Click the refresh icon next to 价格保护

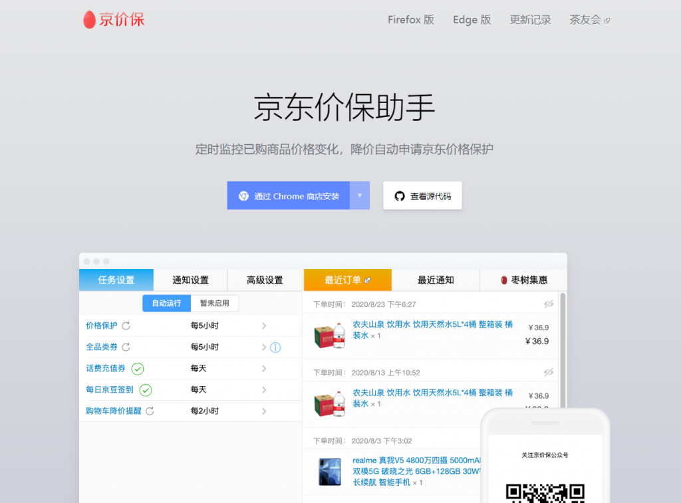(x=126, y=326)
